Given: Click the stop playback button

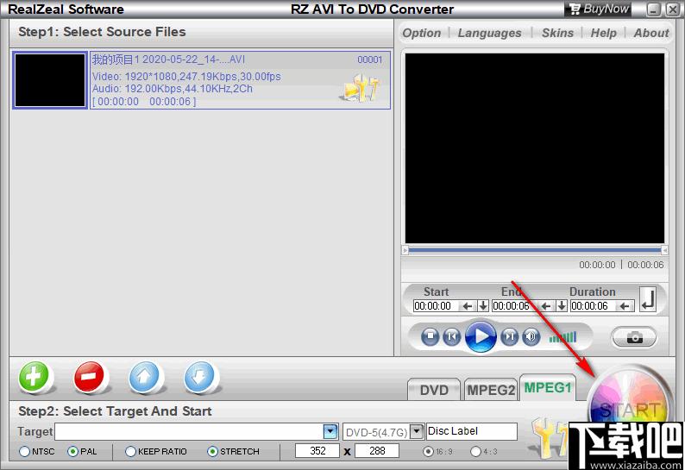Looking at the screenshot, I should coord(430,337).
